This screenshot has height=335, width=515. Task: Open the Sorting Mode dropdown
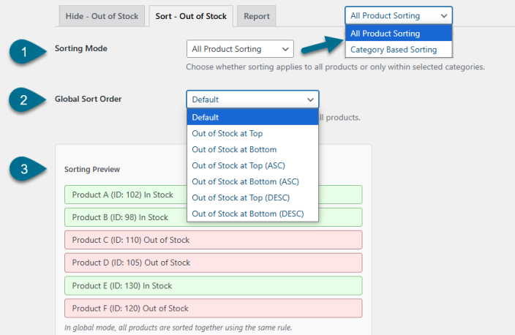pyautogui.click(x=240, y=49)
